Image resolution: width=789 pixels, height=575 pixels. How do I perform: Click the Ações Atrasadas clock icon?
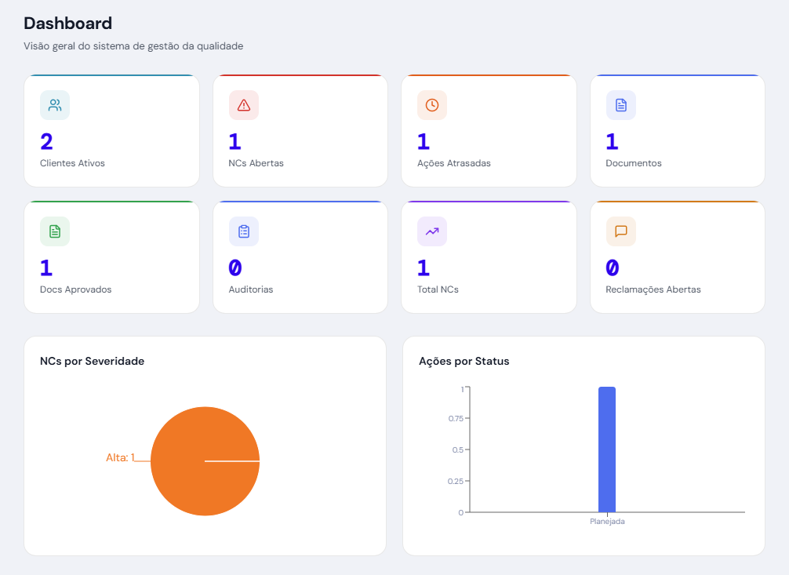[432, 104]
